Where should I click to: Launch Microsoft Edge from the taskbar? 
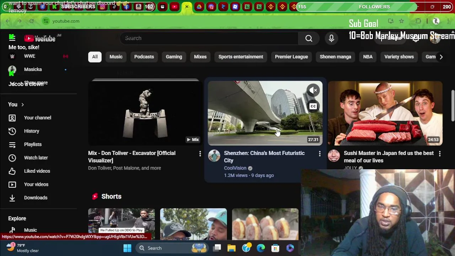pos(261,248)
